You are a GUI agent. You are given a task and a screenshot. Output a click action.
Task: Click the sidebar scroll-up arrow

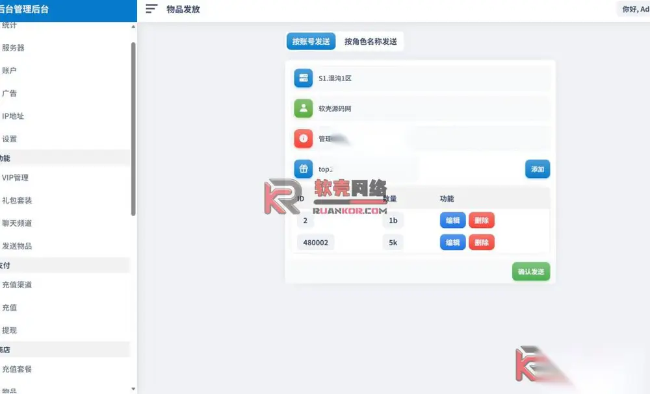coord(133,27)
